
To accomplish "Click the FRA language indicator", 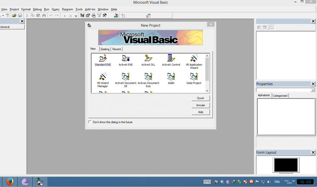I will coord(277,182).
